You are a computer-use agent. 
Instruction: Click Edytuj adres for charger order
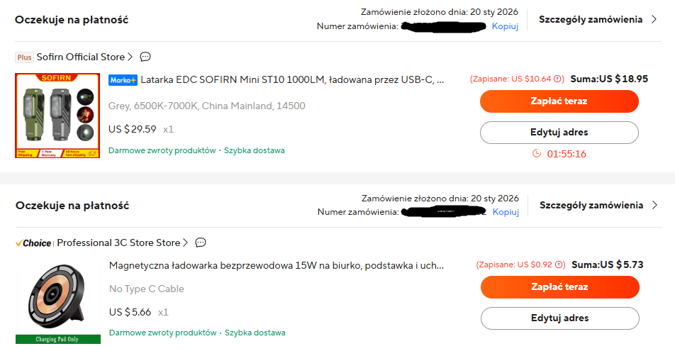coord(559,318)
